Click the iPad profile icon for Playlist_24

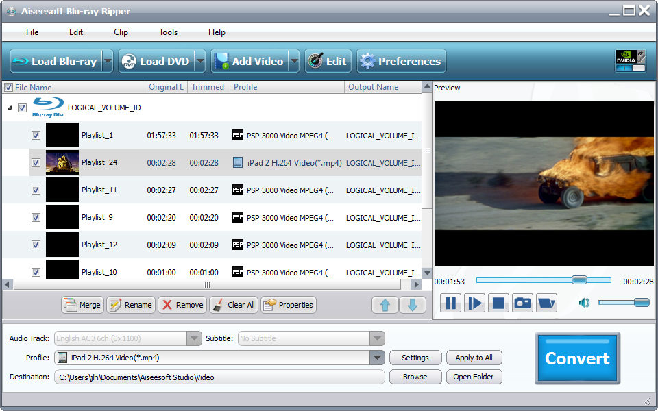pyautogui.click(x=238, y=162)
